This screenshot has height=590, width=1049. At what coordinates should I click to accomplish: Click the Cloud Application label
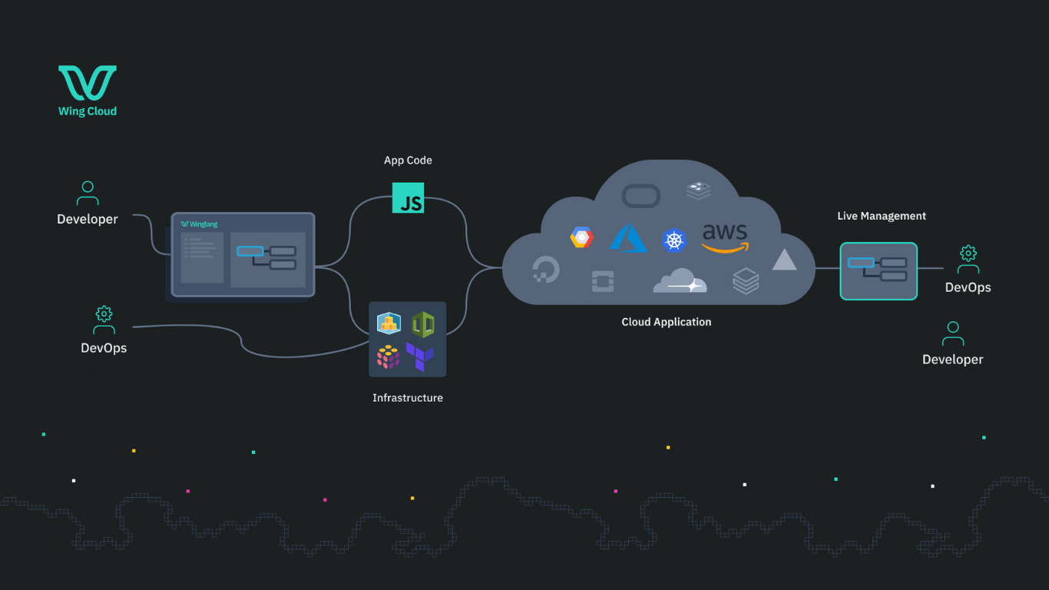[666, 322]
